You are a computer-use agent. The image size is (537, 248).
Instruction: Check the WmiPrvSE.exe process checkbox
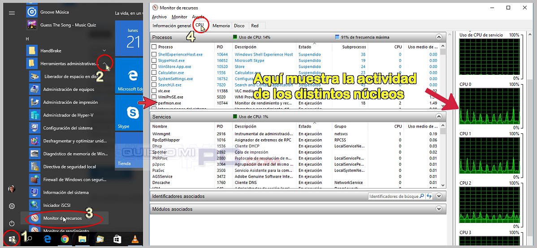pyautogui.click(x=154, y=97)
